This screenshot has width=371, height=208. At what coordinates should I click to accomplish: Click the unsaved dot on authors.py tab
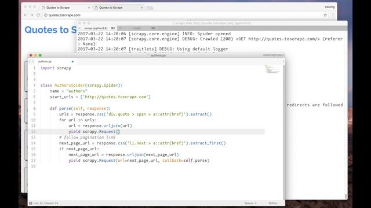(x=72, y=62)
